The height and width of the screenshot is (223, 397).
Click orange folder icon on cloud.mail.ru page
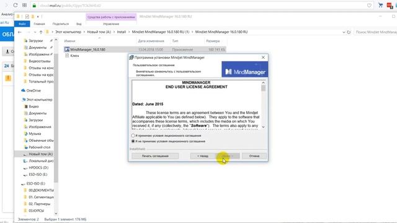tap(8, 78)
